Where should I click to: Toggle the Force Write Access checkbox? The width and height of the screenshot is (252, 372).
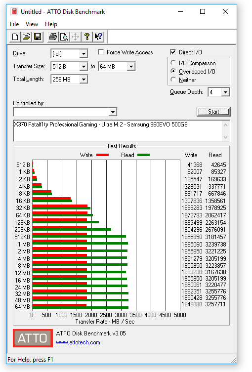[x=101, y=52]
